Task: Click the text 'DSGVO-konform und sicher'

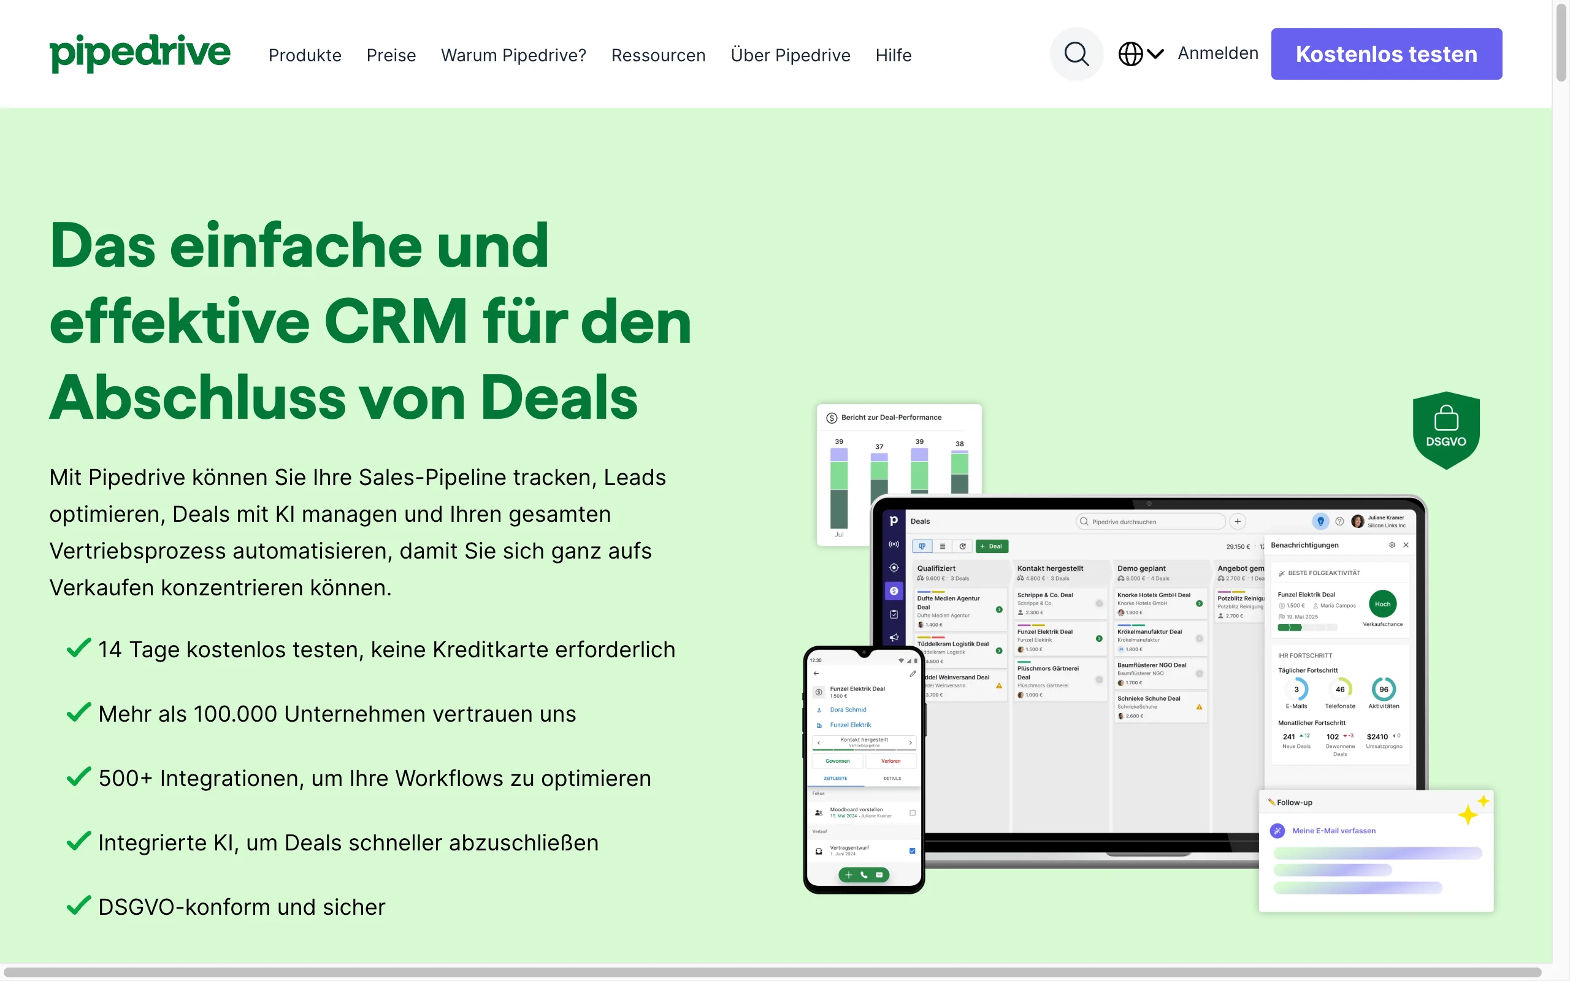Action: point(242,907)
